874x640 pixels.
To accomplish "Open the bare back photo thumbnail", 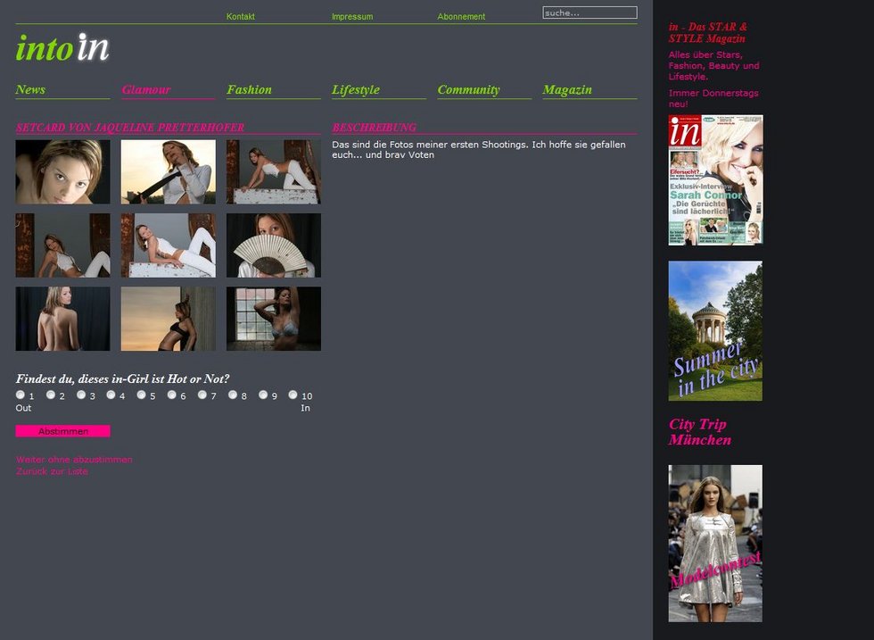I will (63, 319).
